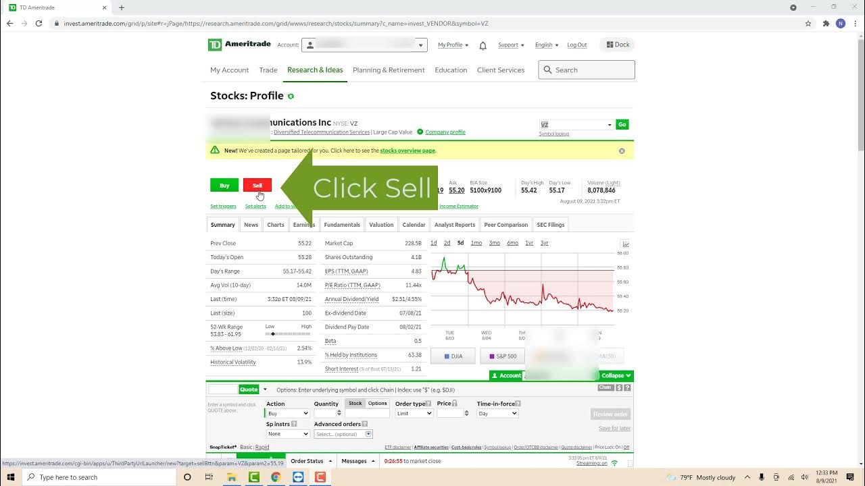865x486 pixels.
Task: Click the Chain button in SnapTicket
Action: [x=605, y=387]
